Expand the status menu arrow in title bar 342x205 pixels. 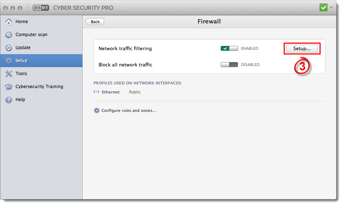coord(331,8)
